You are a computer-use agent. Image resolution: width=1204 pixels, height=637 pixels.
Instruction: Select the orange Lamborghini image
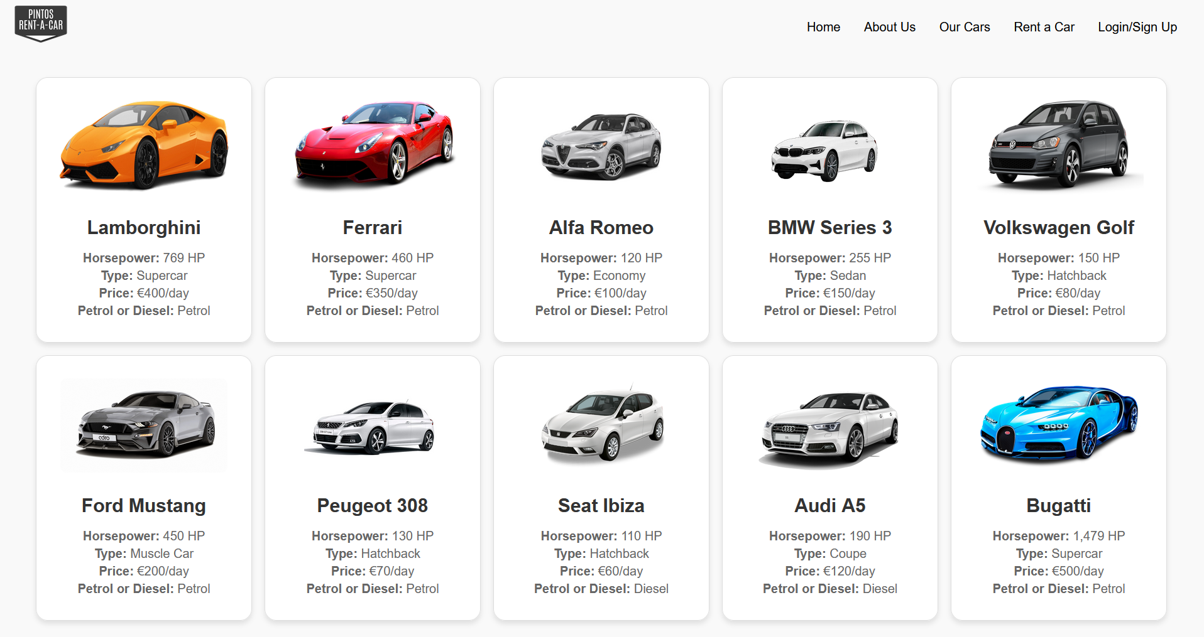[144, 145]
